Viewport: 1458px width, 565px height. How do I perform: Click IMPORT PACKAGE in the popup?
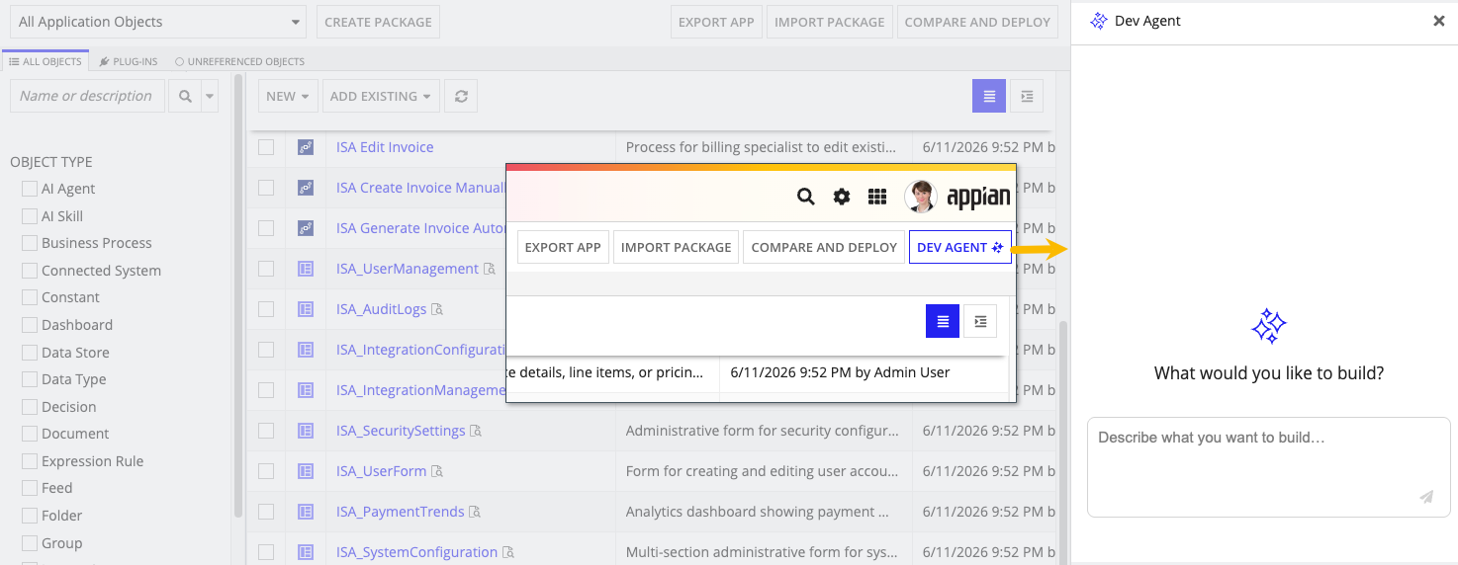(x=677, y=247)
